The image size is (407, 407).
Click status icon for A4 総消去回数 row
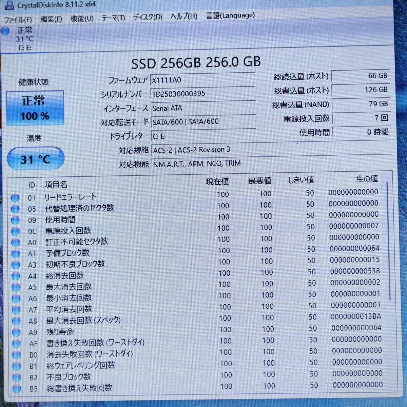click(16, 276)
